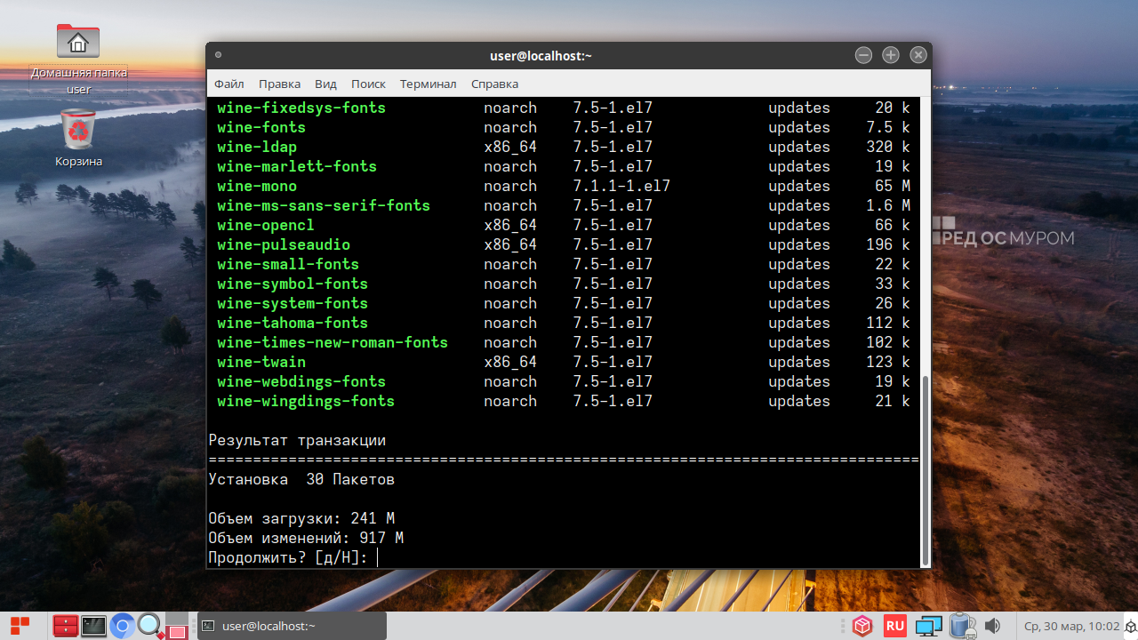Open the Терминал menu
The image size is (1138, 640).
point(428,84)
